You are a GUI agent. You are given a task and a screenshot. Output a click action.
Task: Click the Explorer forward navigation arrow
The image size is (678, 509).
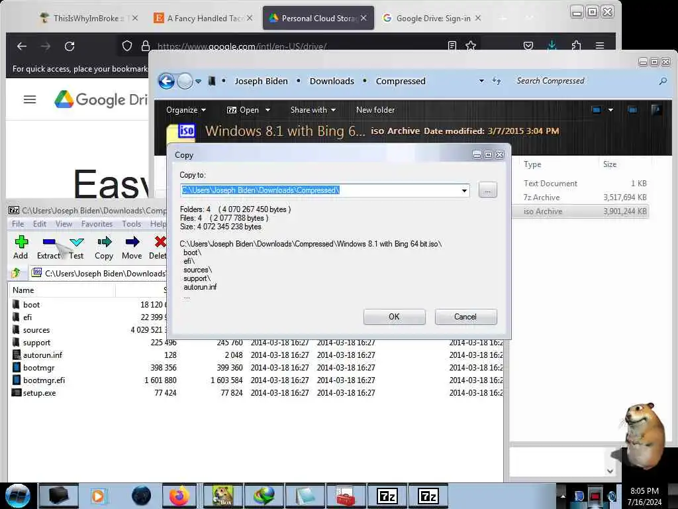pos(185,81)
